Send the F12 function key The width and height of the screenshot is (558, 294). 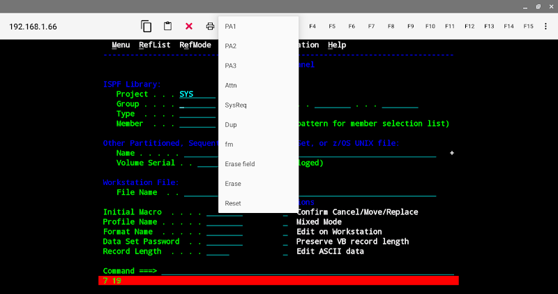pyautogui.click(x=469, y=27)
